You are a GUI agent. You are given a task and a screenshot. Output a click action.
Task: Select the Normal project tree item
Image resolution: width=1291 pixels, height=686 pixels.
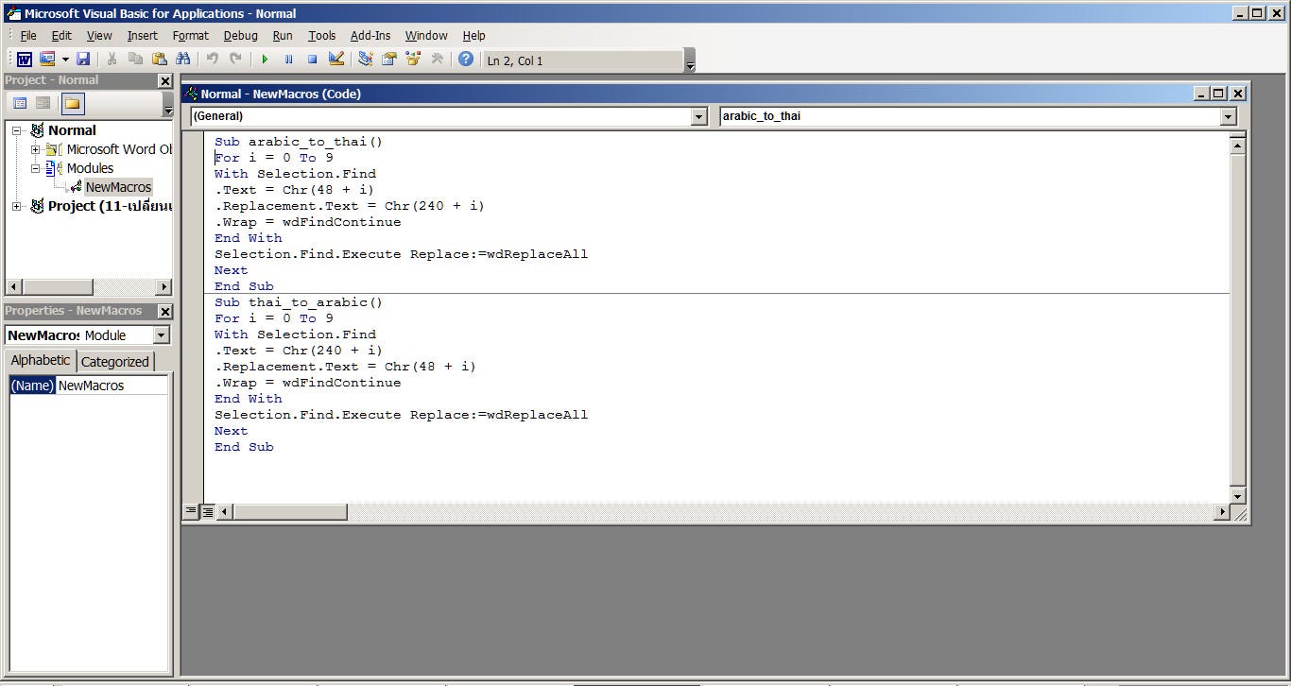click(72, 130)
